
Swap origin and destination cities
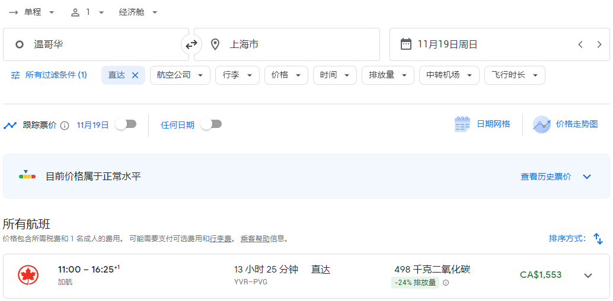pyautogui.click(x=191, y=44)
